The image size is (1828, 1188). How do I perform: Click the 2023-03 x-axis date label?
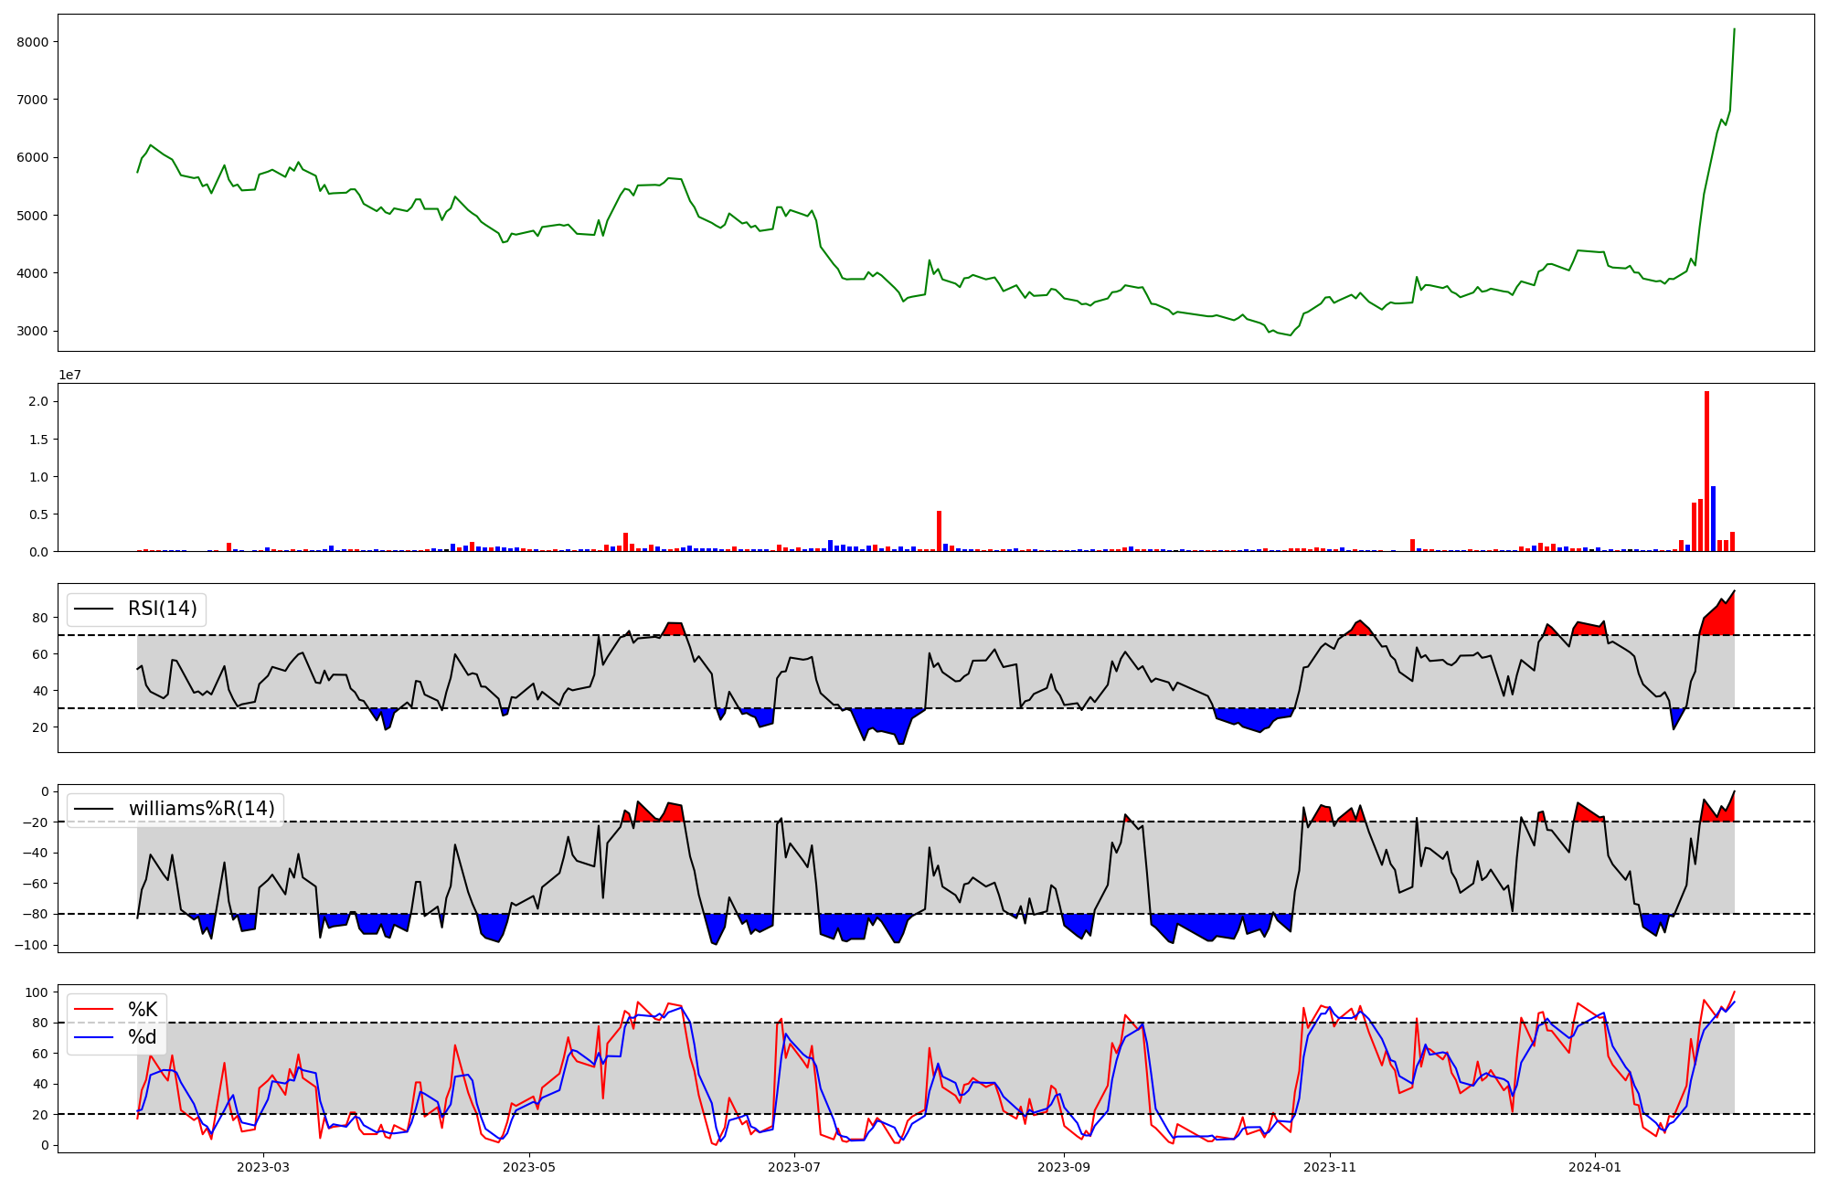coord(263,1167)
